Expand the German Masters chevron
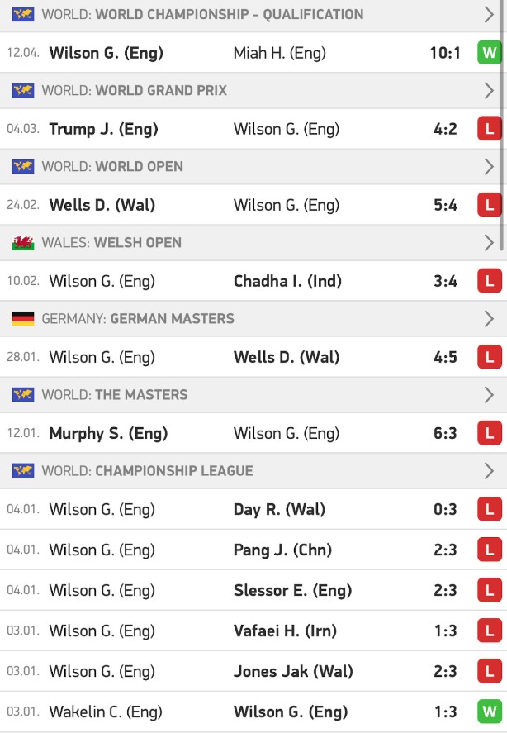This screenshot has height=733, width=507. pos(489,319)
